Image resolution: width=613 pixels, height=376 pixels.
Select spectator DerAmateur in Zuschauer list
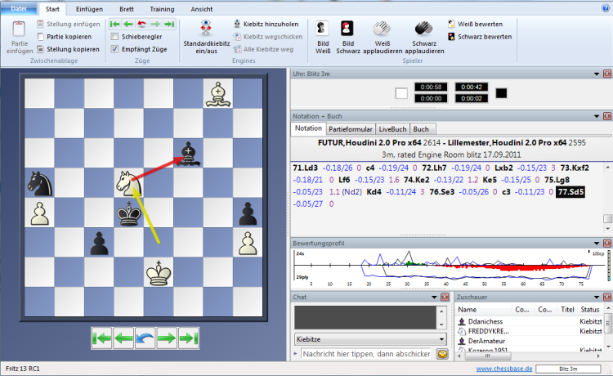point(486,341)
